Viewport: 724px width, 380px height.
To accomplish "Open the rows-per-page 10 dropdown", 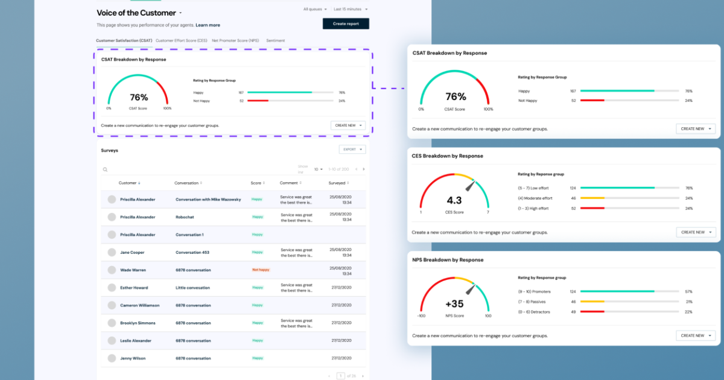I will (319, 169).
